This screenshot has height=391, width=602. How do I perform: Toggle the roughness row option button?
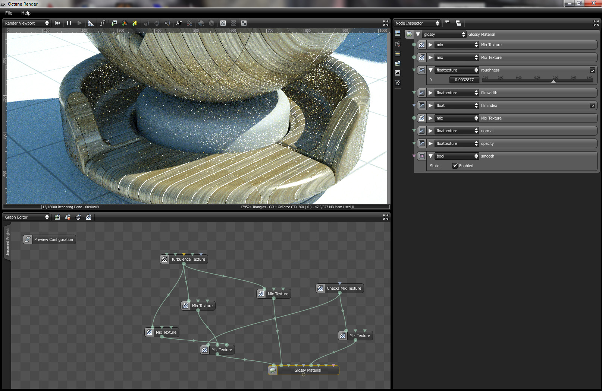pos(592,70)
